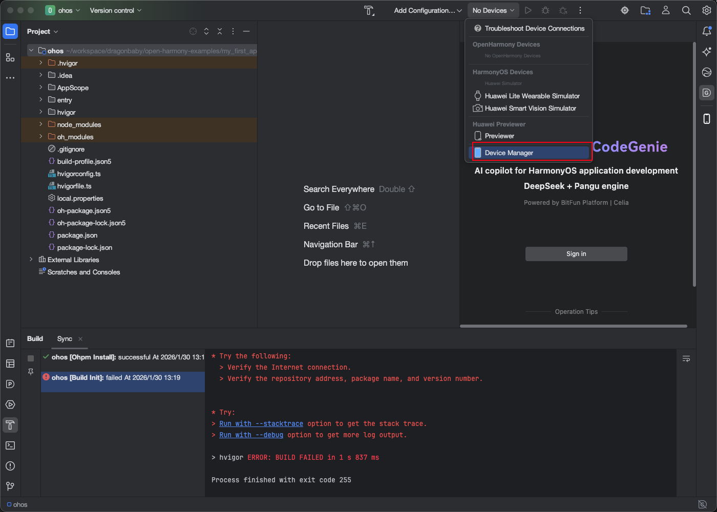Toggle pin tab in the Build panel

[31, 372]
